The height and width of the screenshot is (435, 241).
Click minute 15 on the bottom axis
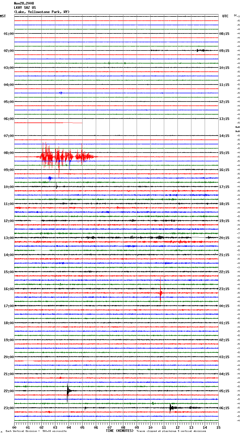click(x=218, y=427)
